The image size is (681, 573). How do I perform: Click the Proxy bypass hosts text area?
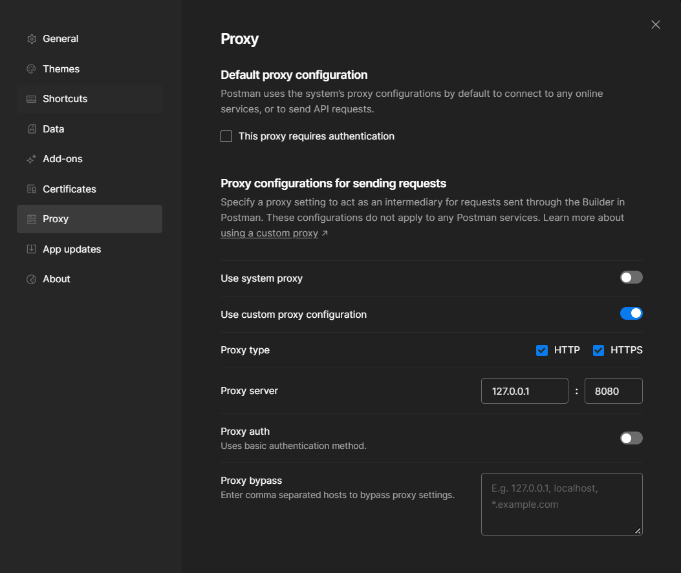coord(561,504)
